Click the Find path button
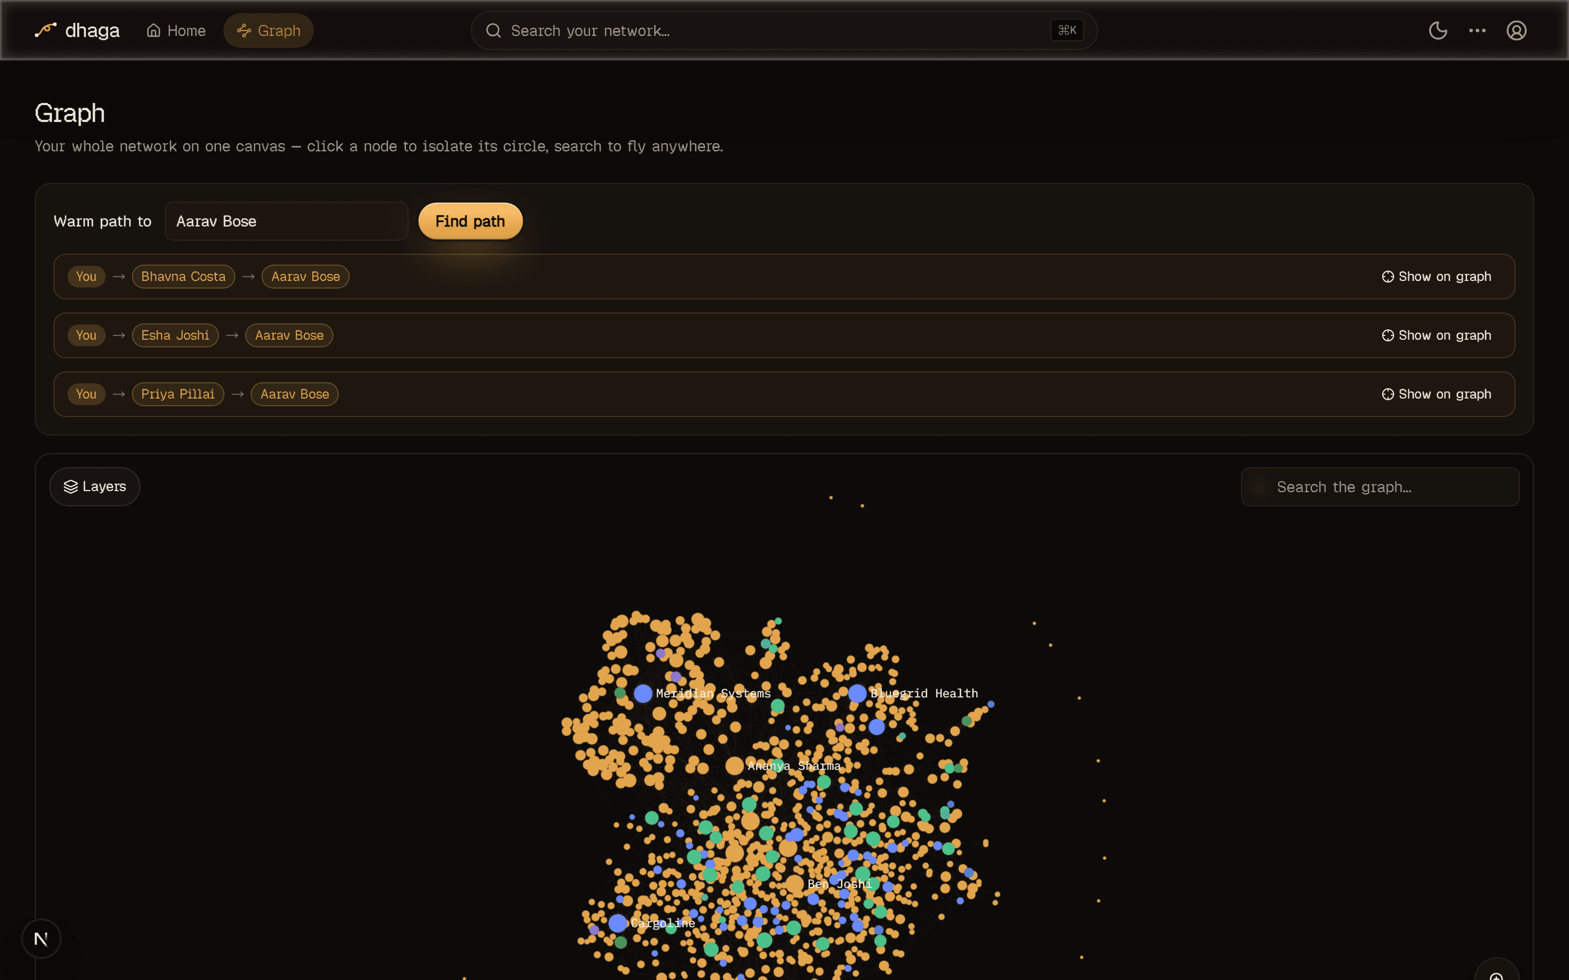 tap(470, 221)
